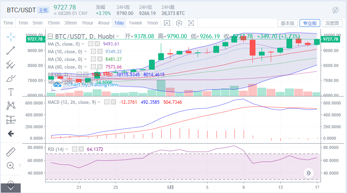Expand the MACD dropdown arrow
Screen dimensions: 347x193
tap(99, 102)
